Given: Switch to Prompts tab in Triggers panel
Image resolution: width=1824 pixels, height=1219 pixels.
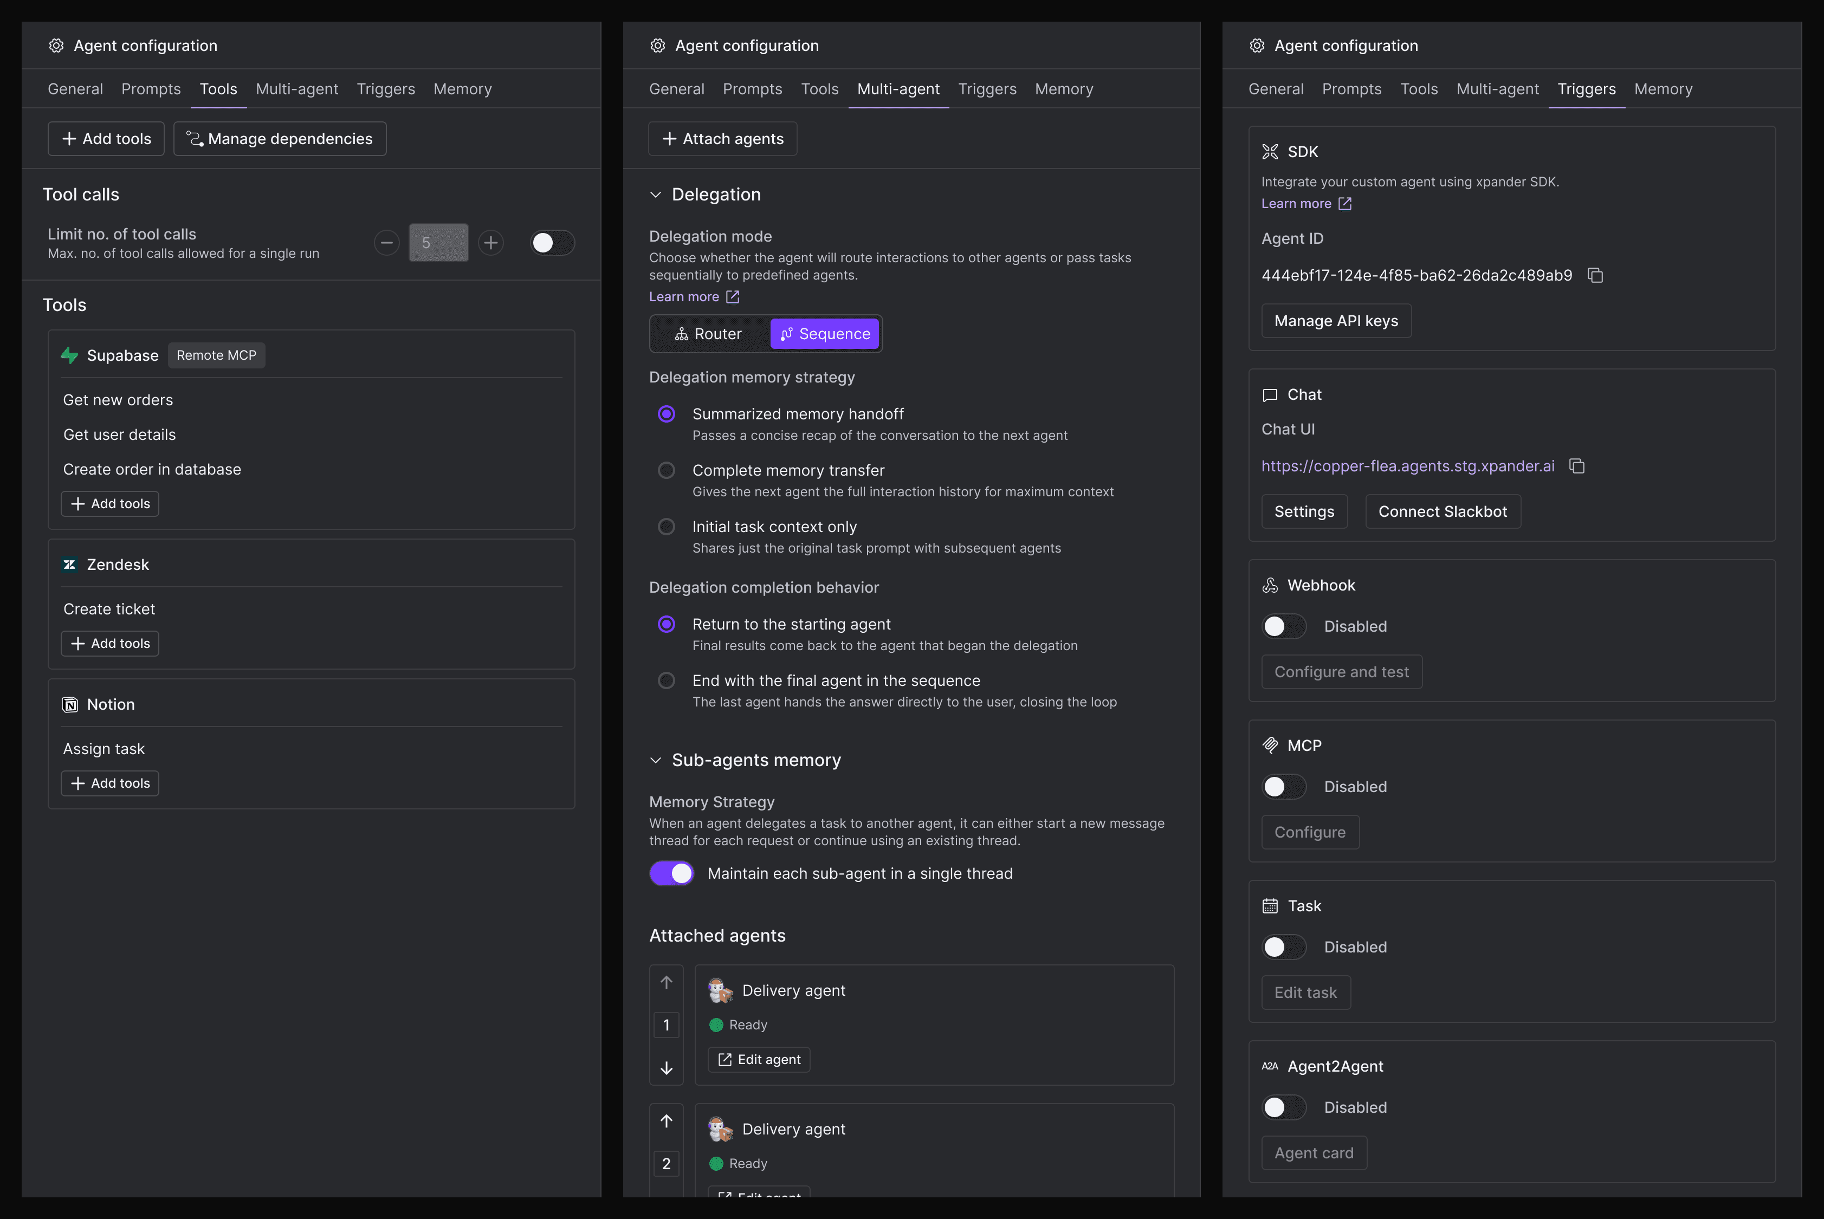Looking at the screenshot, I should (x=1351, y=89).
